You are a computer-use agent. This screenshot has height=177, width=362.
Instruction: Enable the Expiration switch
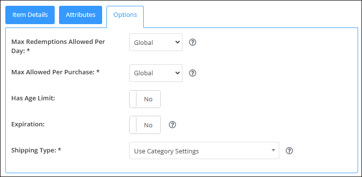145,125
